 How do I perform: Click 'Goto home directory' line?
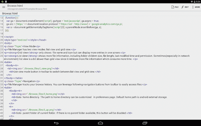89,97
